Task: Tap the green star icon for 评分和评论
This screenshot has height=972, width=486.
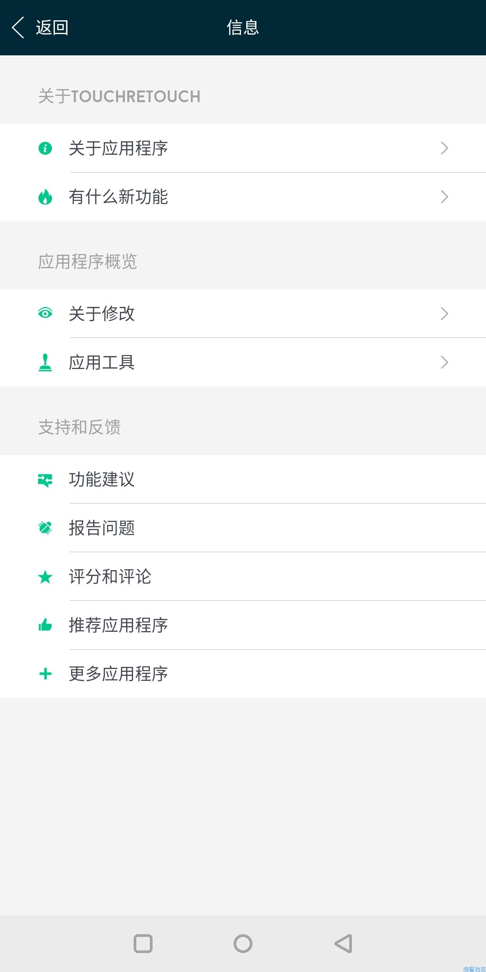Action: pyautogui.click(x=45, y=576)
